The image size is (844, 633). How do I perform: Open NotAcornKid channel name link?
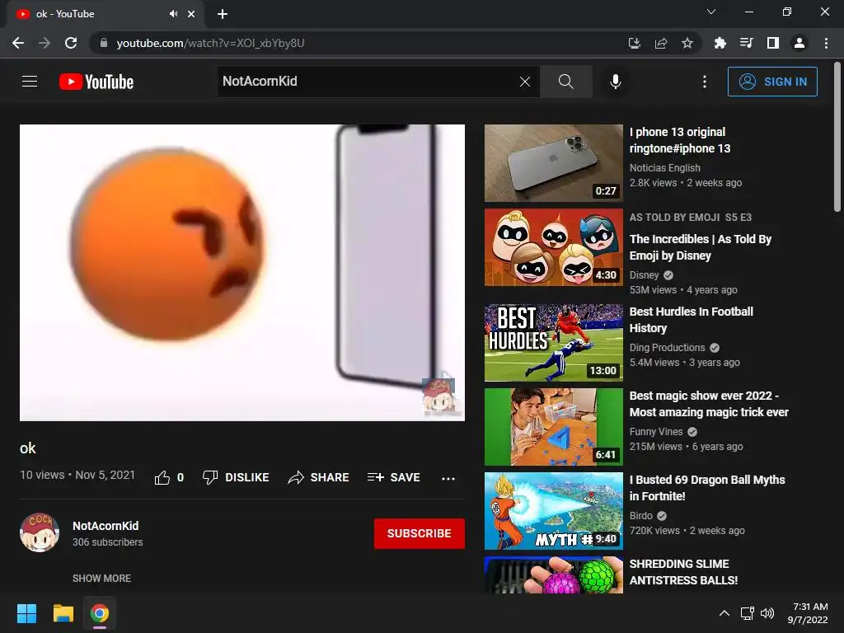coord(105,526)
